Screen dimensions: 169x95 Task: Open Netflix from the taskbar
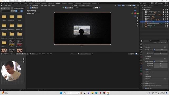coord(100,93)
